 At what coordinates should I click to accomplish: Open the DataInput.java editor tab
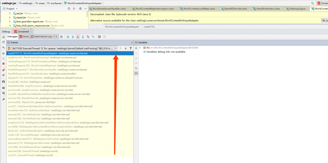tap(297, 9)
